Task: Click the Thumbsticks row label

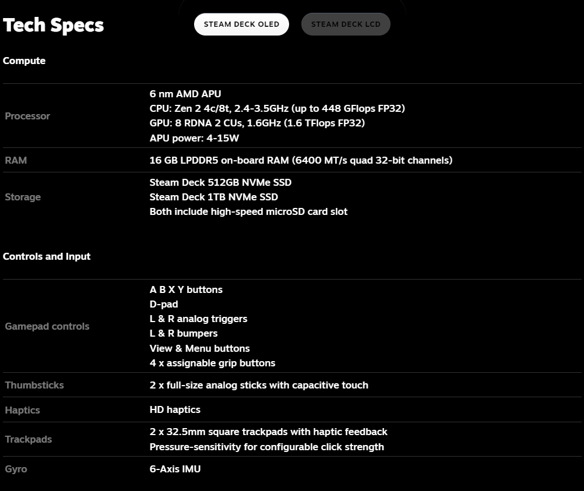Action: coord(34,385)
